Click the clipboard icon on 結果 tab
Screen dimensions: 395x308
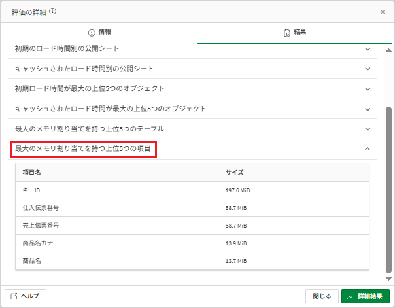287,33
